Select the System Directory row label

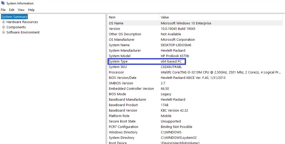tap(122, 138)
